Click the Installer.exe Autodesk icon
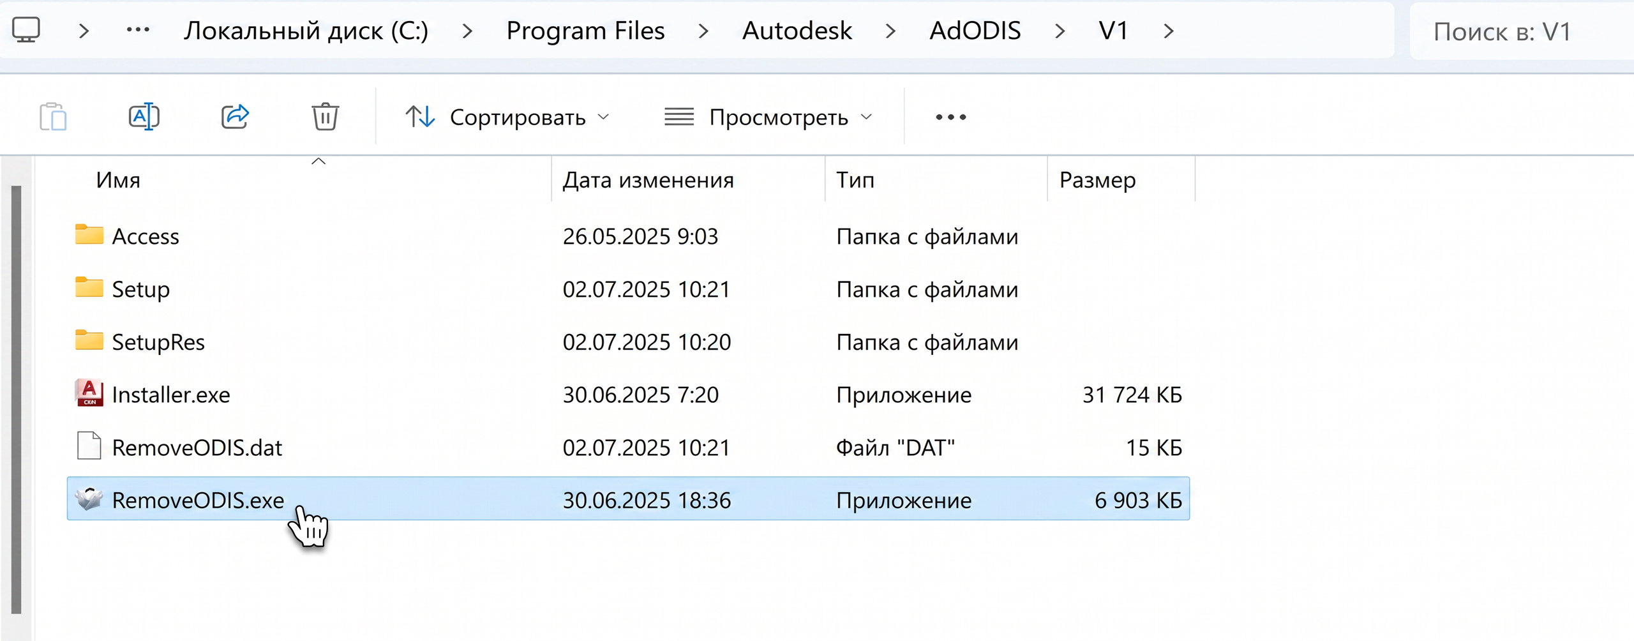This screenshot has width=1634, height=641. (x=89, y=393)
